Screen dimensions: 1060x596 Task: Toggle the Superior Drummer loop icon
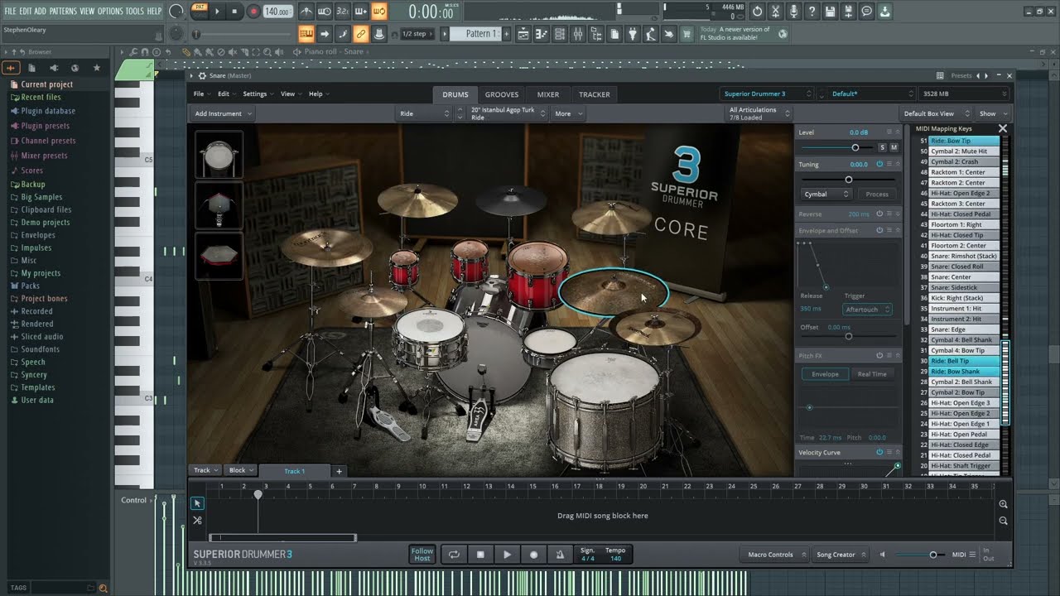click(x=454, y=555)
